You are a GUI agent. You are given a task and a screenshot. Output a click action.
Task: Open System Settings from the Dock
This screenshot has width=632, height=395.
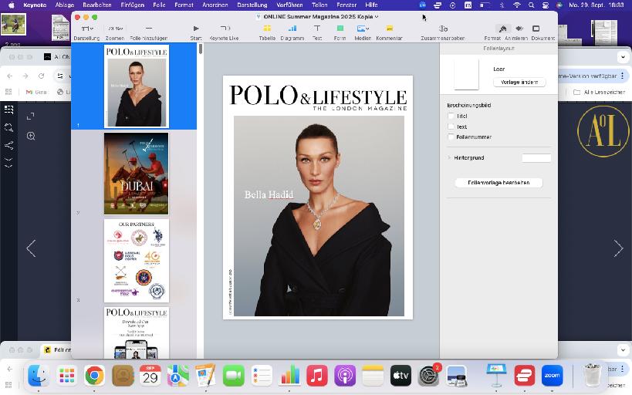pos(428,375)
